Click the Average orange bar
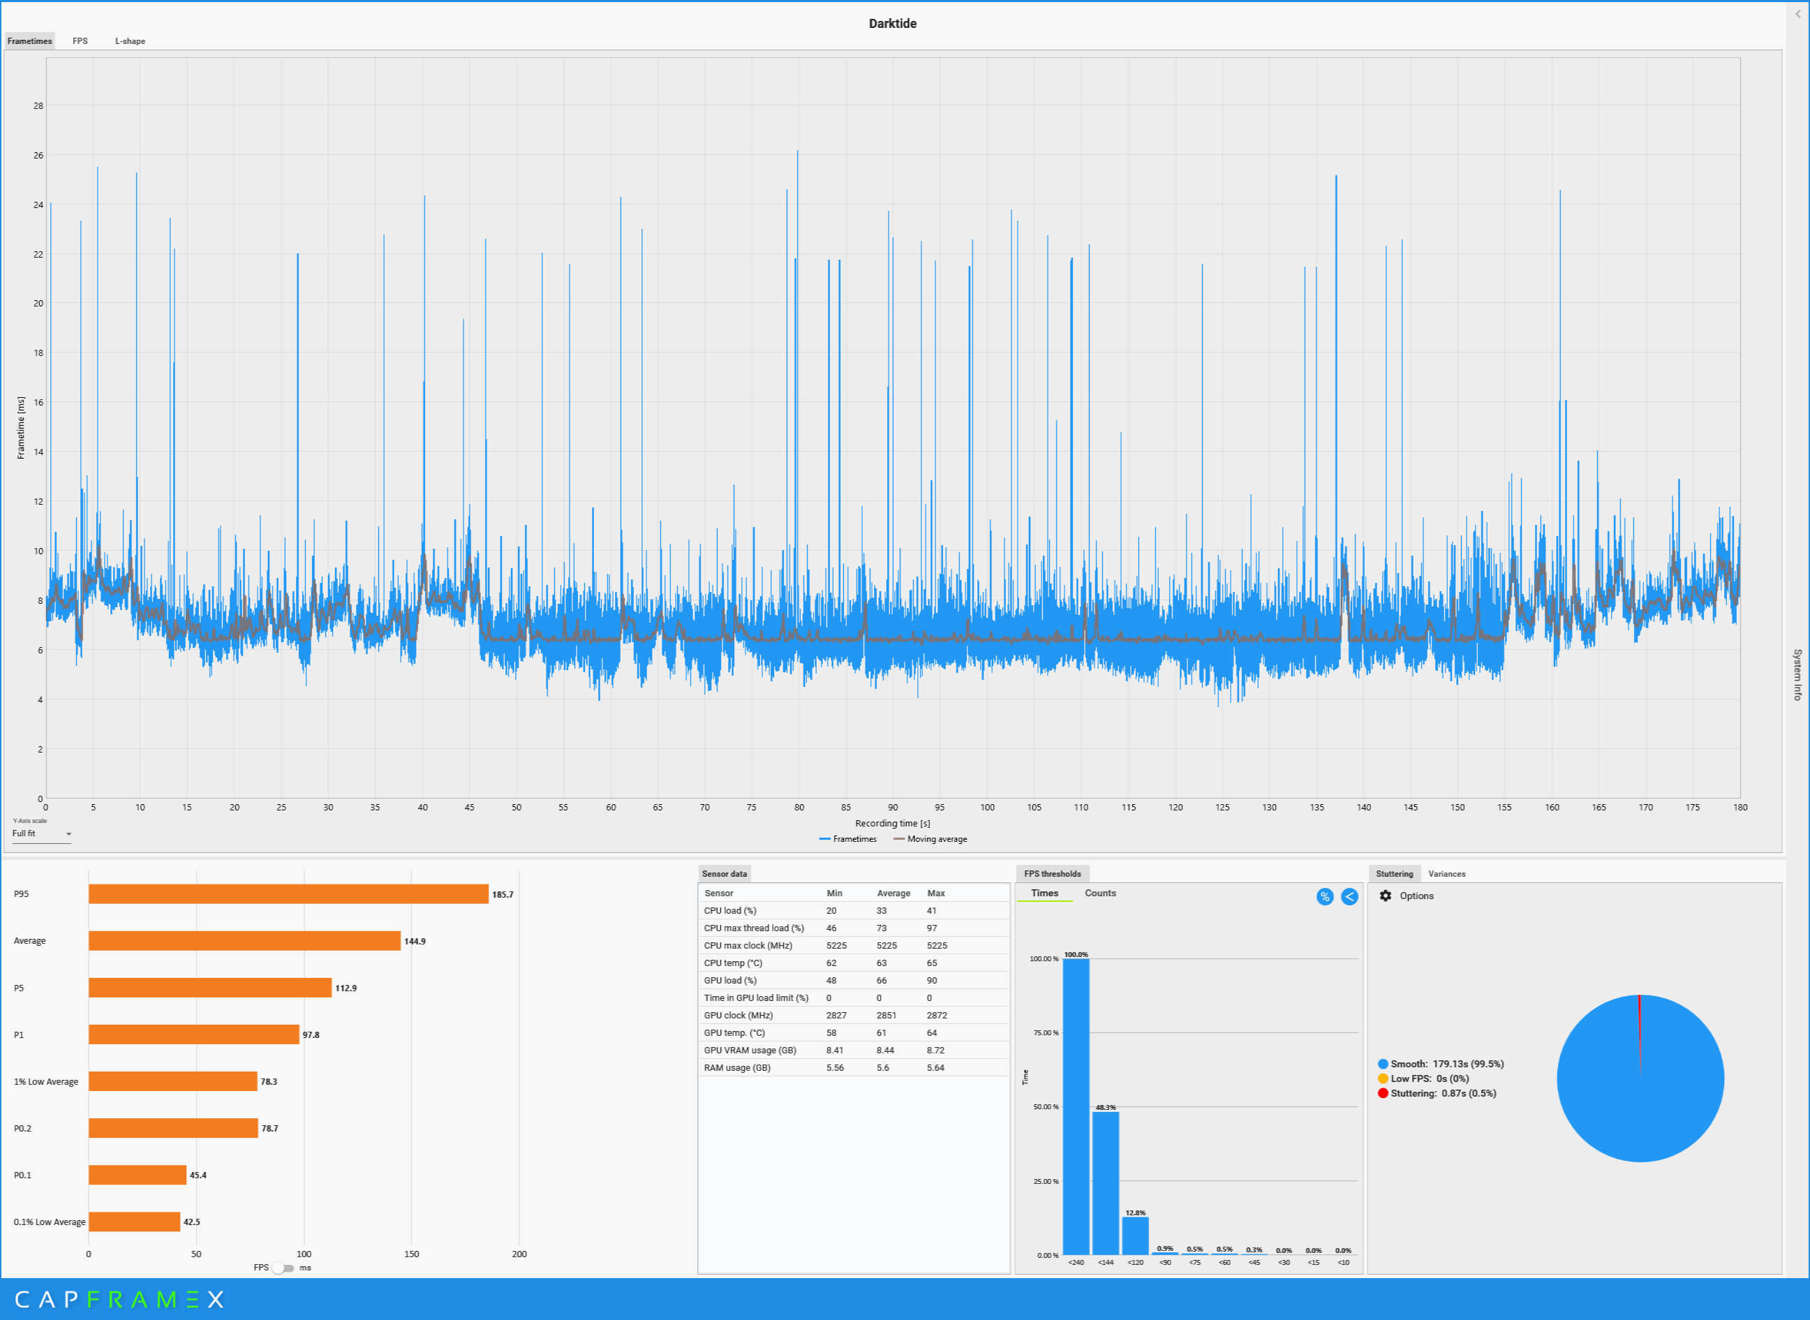The height and width of the screenshot is (1320, 1810). pyautogui.click(x=244, y=941)
